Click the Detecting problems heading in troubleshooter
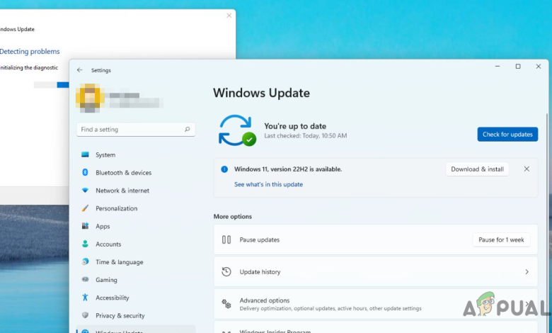This screenshot has height=333, width=552. point(30,52)
